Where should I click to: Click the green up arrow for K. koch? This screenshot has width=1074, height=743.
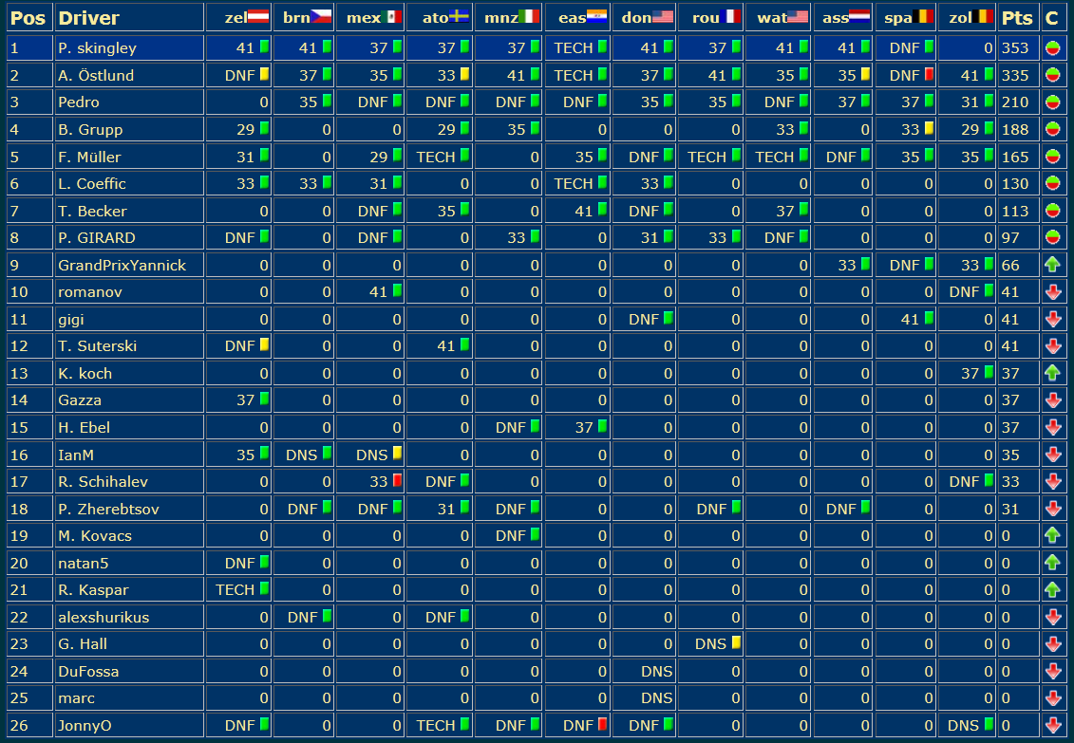(1051, 373)
